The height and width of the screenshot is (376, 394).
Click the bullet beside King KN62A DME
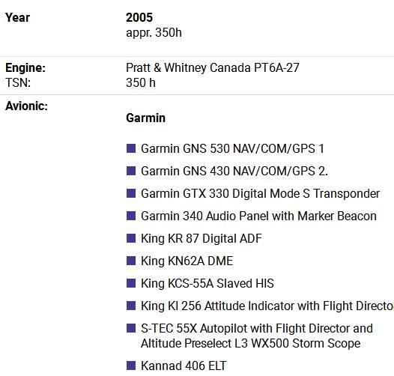point(131,261)
